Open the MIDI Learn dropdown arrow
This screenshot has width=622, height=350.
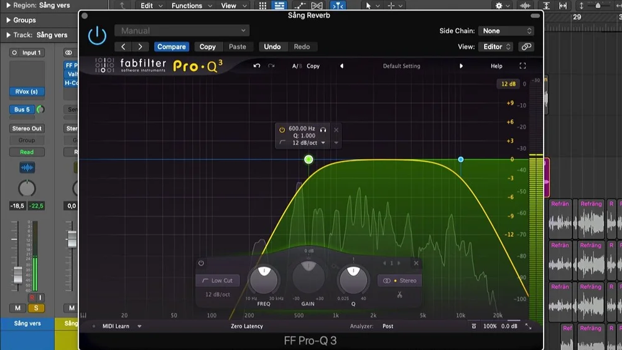pos(139,326)
